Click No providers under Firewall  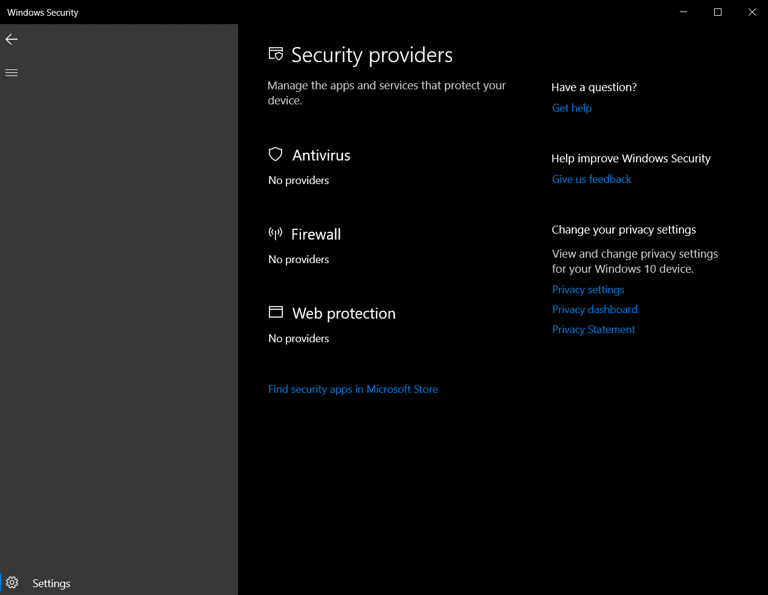click(x=298, y=259)
